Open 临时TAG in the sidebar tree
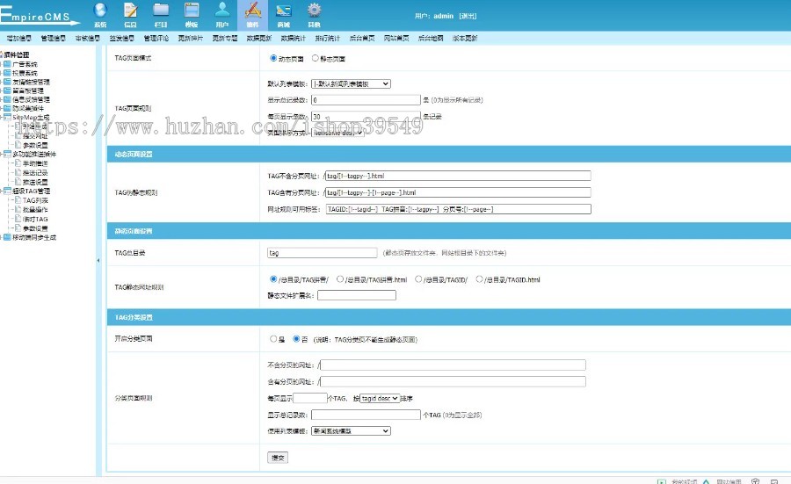This screenshot has height=484, width=791. [35, 219]
